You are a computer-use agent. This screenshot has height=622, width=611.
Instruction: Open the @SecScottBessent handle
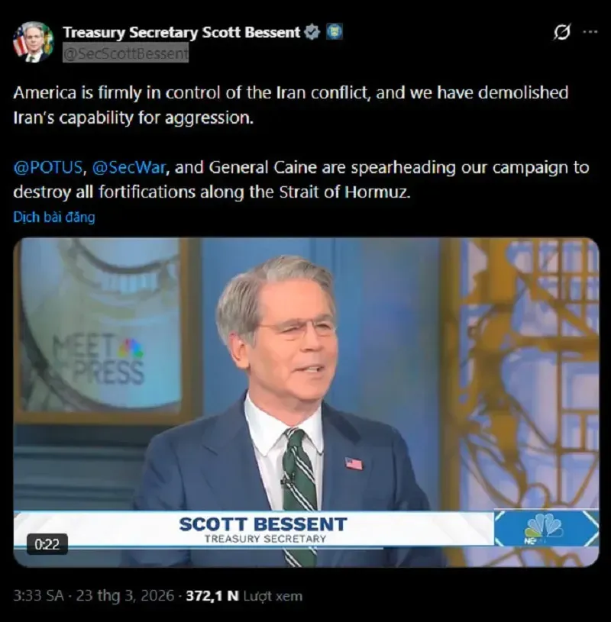click(x=125, y=53)
